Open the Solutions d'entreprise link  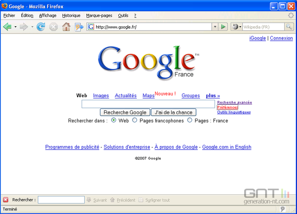(x=127, y=147)
